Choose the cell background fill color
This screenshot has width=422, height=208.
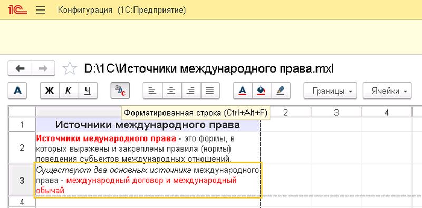tap(262, 91)
